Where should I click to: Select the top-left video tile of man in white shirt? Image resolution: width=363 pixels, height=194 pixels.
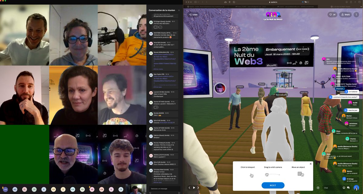[25, 35]
